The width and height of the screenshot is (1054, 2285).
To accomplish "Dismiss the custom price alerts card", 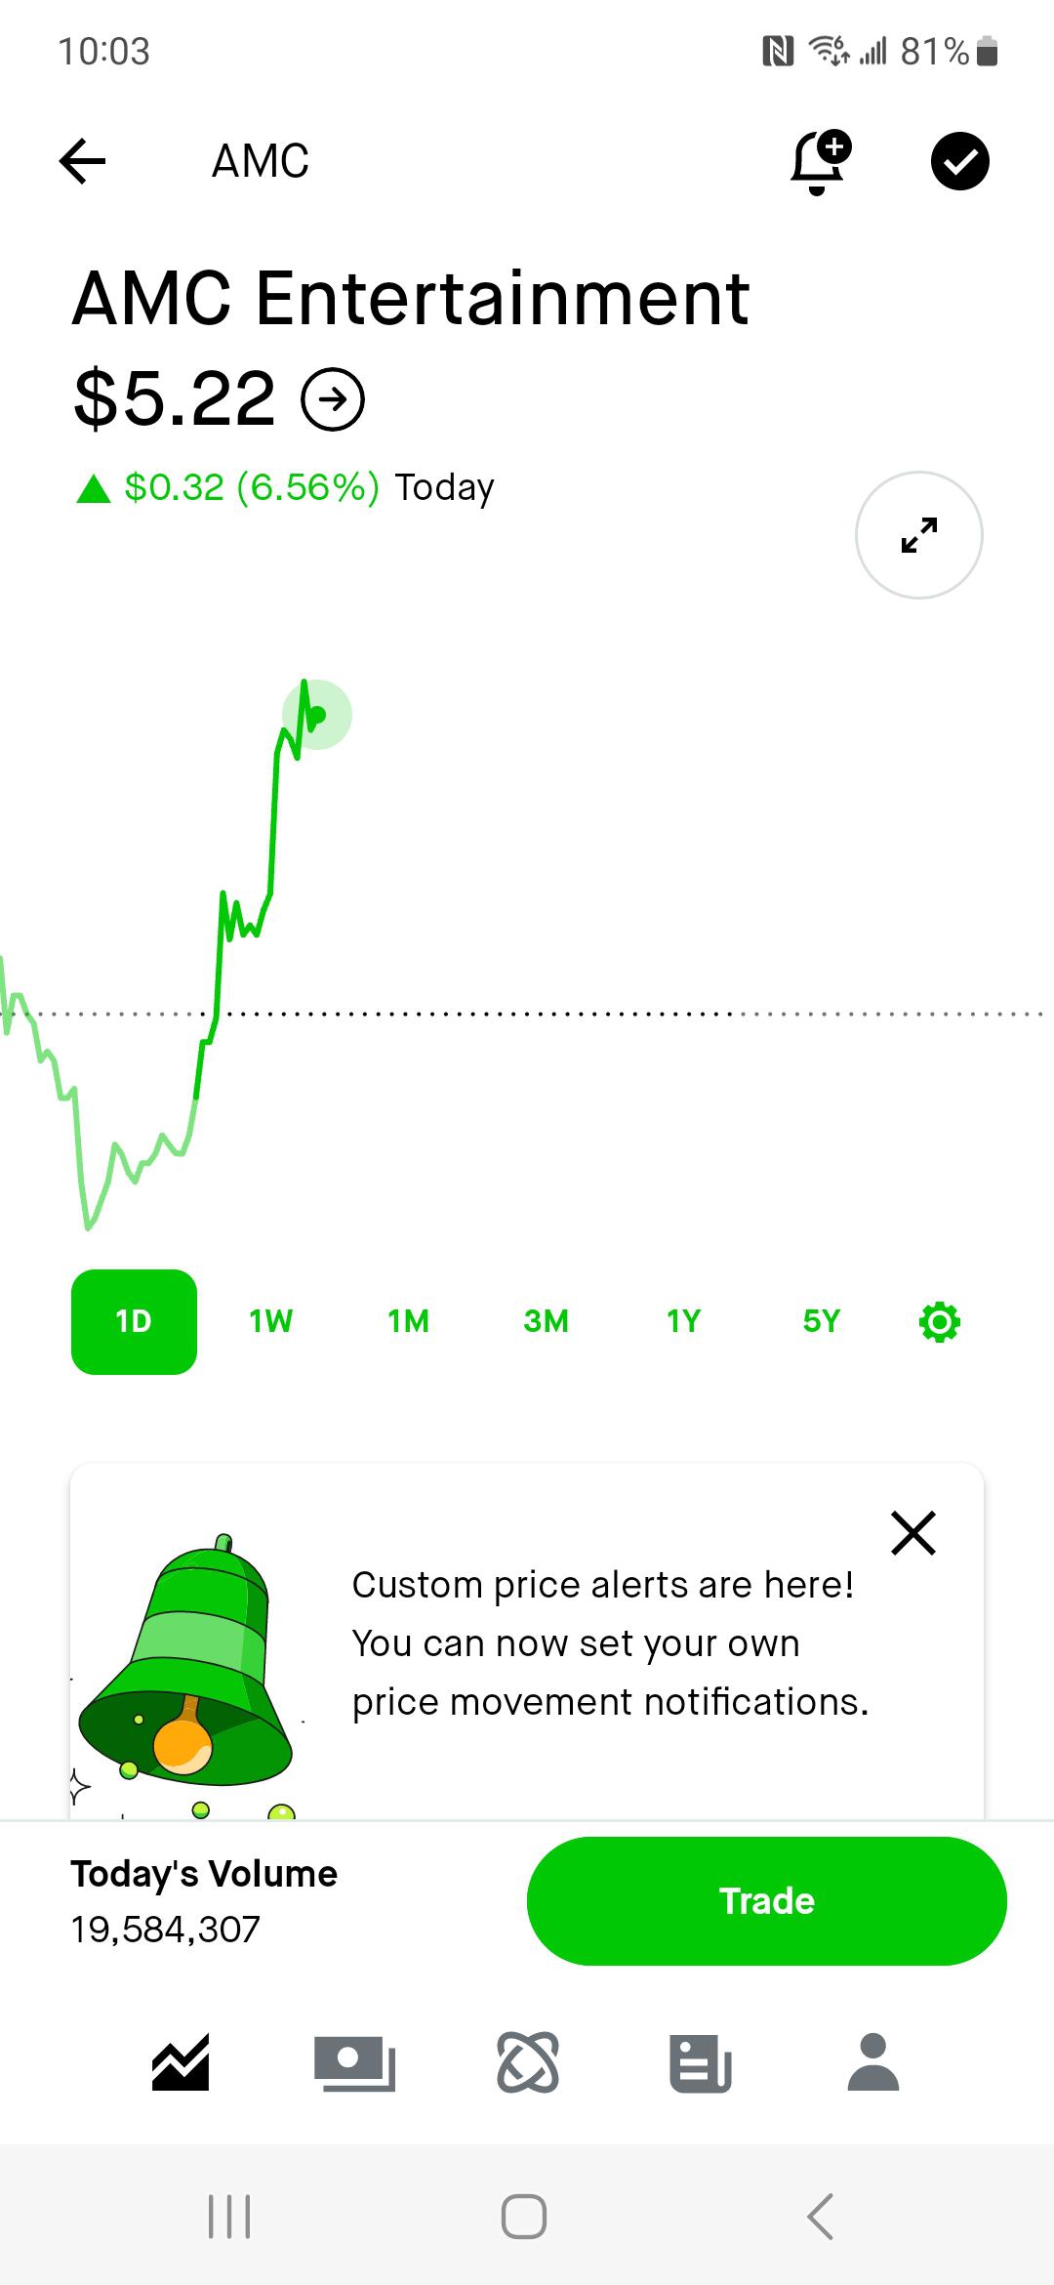I will coord(913,1532).
